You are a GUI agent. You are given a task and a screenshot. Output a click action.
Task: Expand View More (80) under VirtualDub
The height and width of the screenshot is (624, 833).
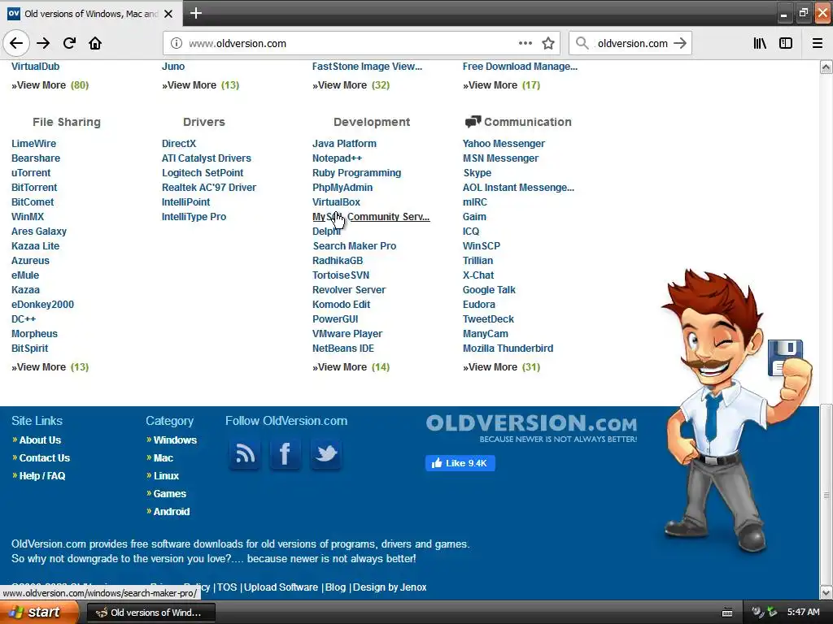pyautogui.click(x=50, y=85)
